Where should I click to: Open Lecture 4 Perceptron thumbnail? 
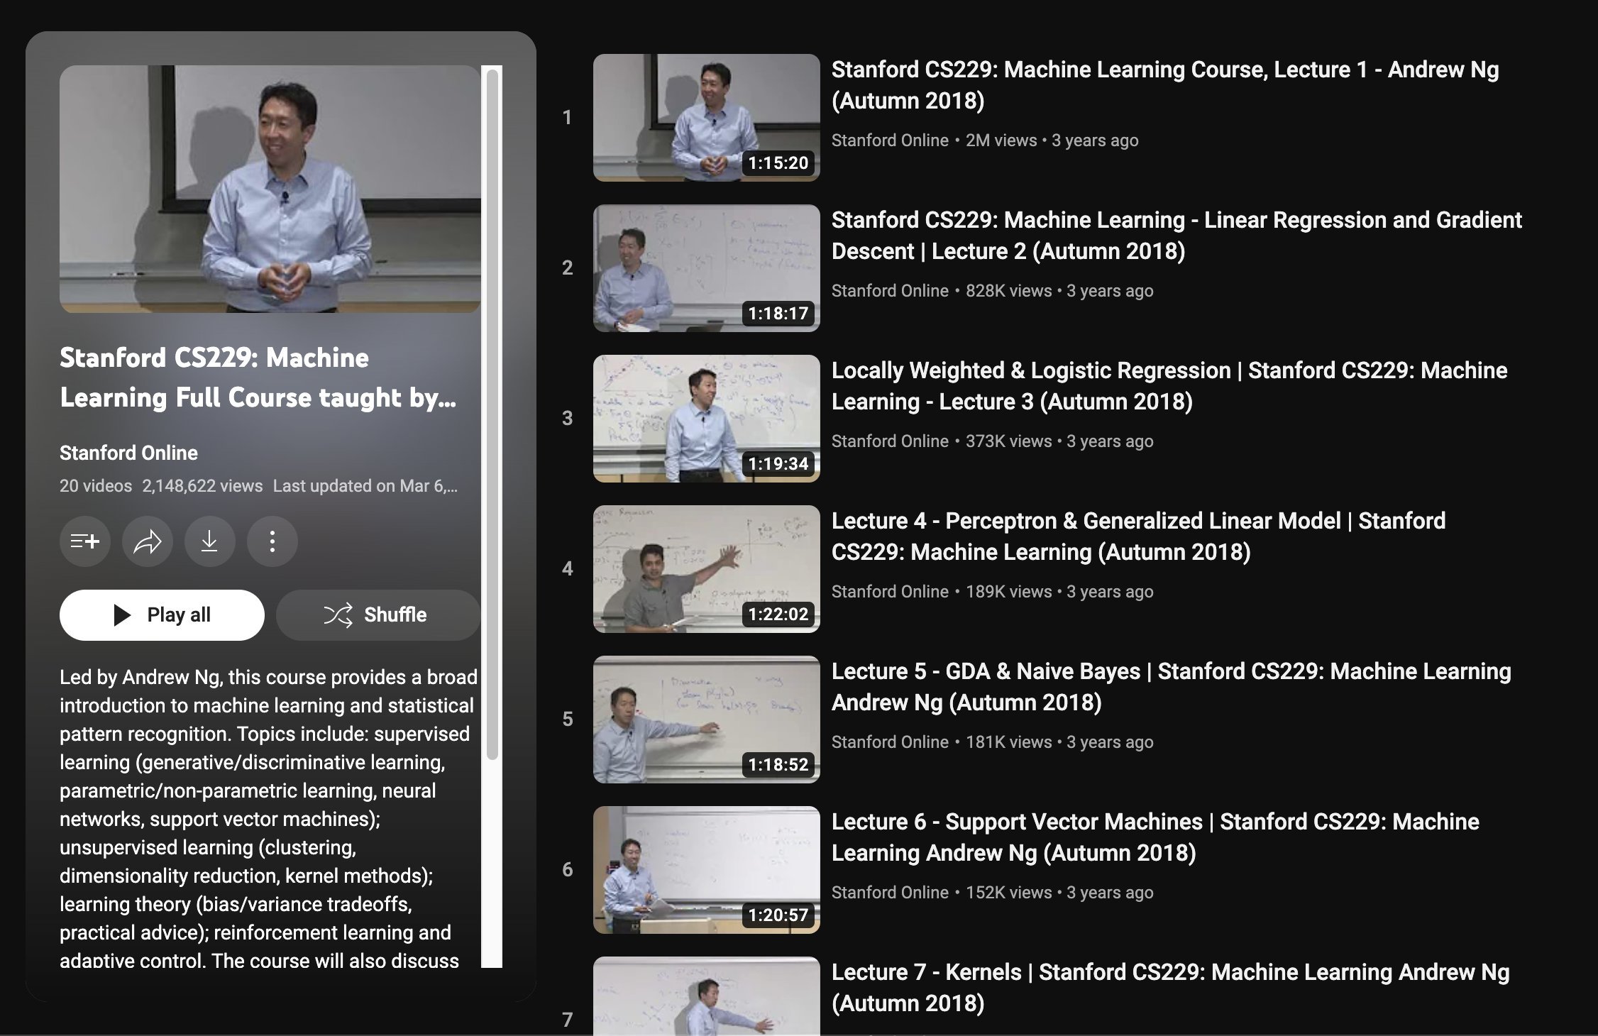click(x=706, y=568)
